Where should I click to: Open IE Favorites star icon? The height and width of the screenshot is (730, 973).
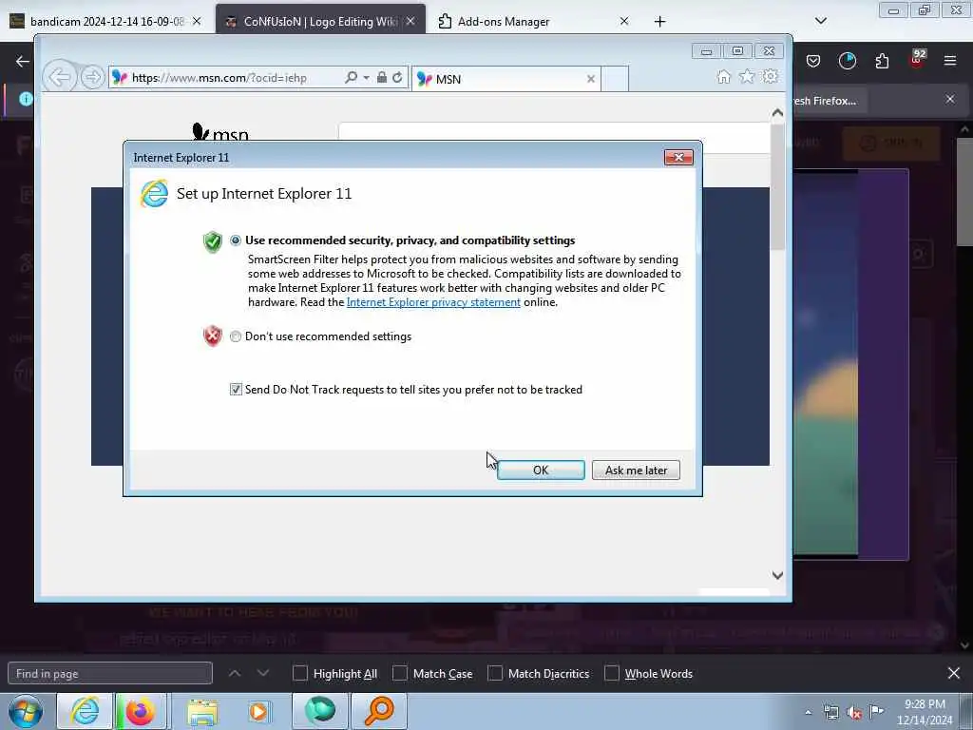coord(747,76)
